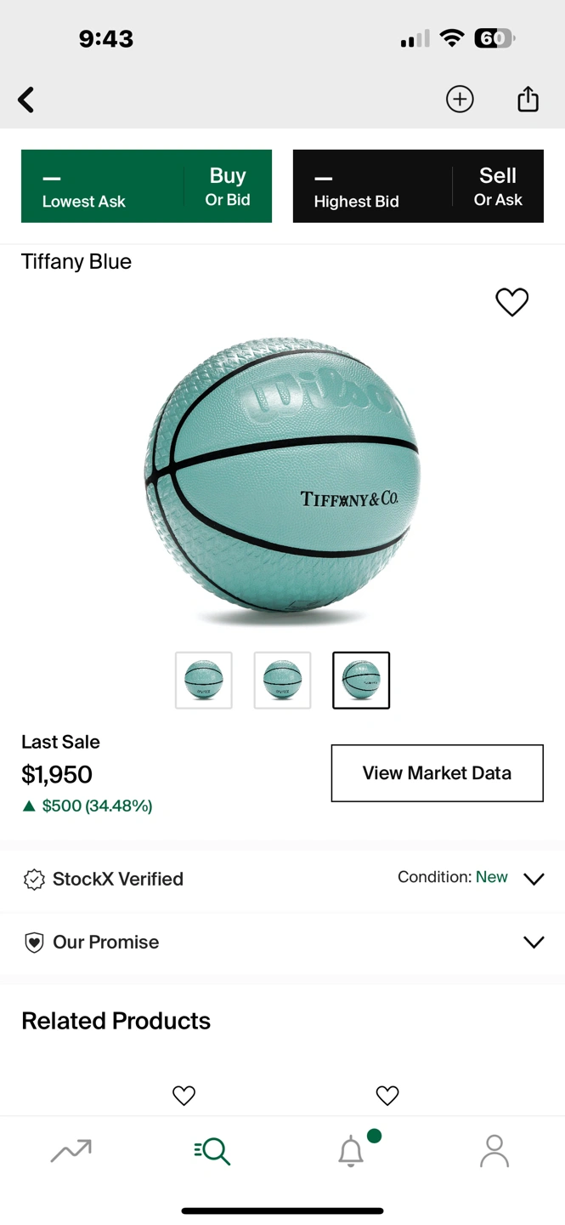Tap the green Buy or Bid button

coord(146,186)
